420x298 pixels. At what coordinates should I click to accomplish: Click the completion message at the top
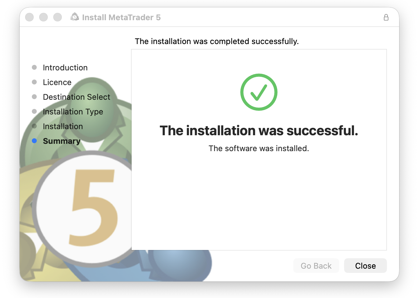pyautogui.click(x=216, y=41)
